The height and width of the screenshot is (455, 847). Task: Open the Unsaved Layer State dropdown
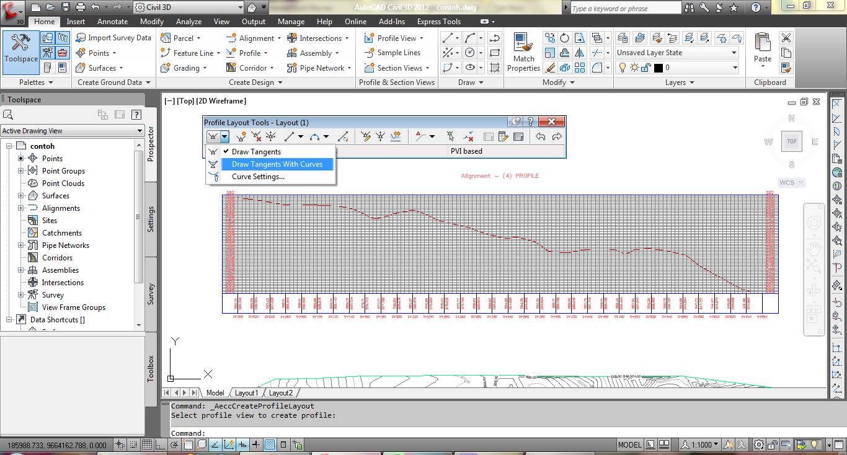[676, 53]
